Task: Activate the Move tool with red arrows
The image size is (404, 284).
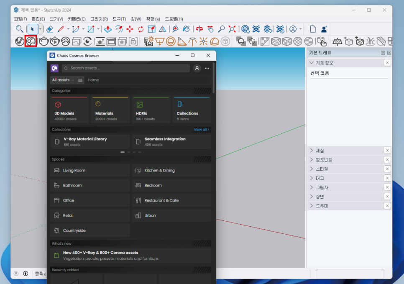Action: pos(130,29)
